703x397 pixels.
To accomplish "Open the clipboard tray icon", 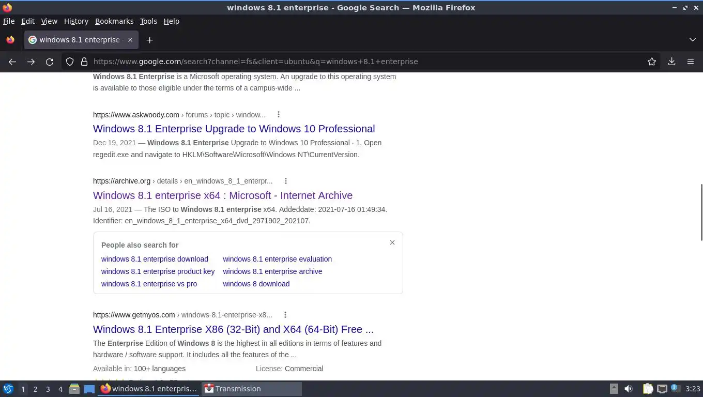I will [x=648, y=389].
